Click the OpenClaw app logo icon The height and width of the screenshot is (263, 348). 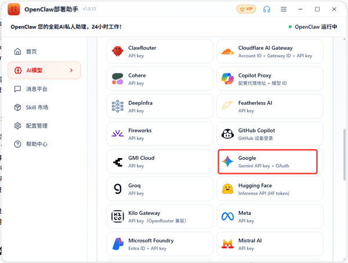tap(14, 9)
